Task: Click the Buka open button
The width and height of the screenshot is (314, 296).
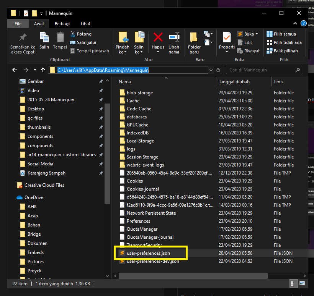Action: [x=246, y=34]
